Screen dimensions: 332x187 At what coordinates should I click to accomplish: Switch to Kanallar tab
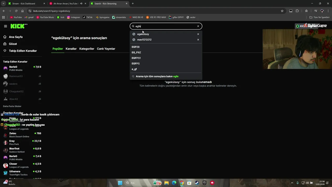pos(71,49)
